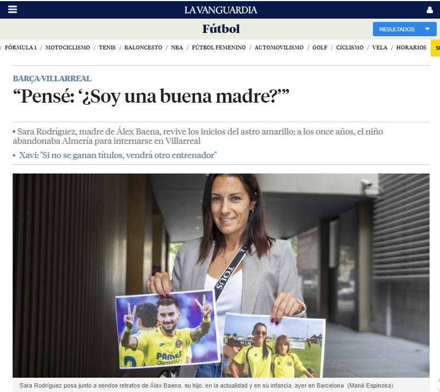The width and height of the screenshot is (440, 392).
Task: Open the Barça-Villarreal tag link
Action: click(x=52, y=79)
